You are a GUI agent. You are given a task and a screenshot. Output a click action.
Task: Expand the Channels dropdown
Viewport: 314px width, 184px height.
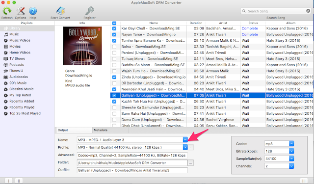tap(291, 166)
